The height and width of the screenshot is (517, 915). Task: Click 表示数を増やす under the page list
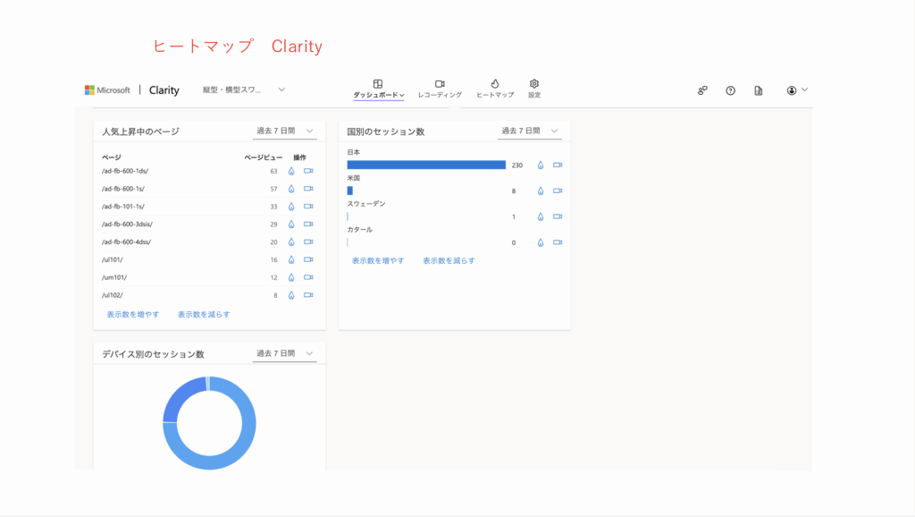tap(133, 315)
